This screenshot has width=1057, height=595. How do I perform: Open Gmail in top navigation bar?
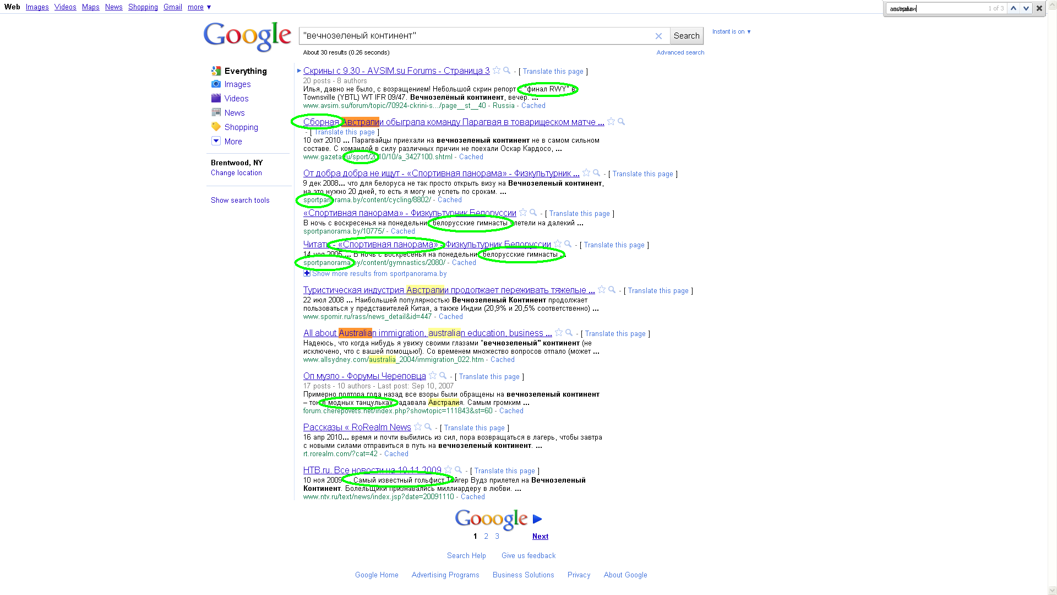[172, 7]
